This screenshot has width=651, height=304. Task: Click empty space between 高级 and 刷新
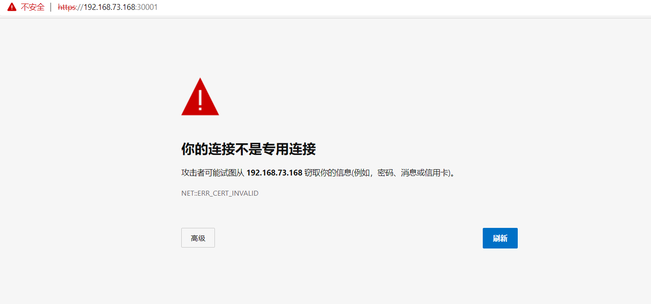349,238
